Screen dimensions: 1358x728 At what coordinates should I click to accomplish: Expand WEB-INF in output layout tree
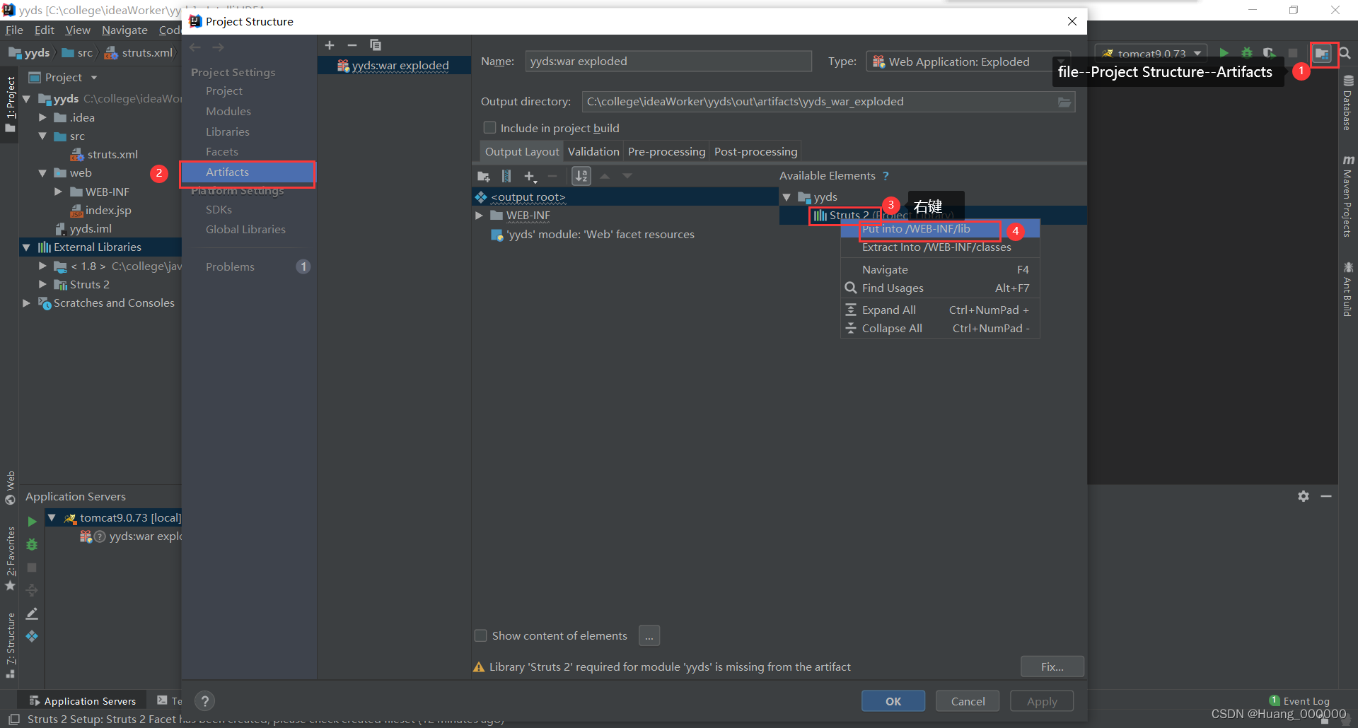479,216
